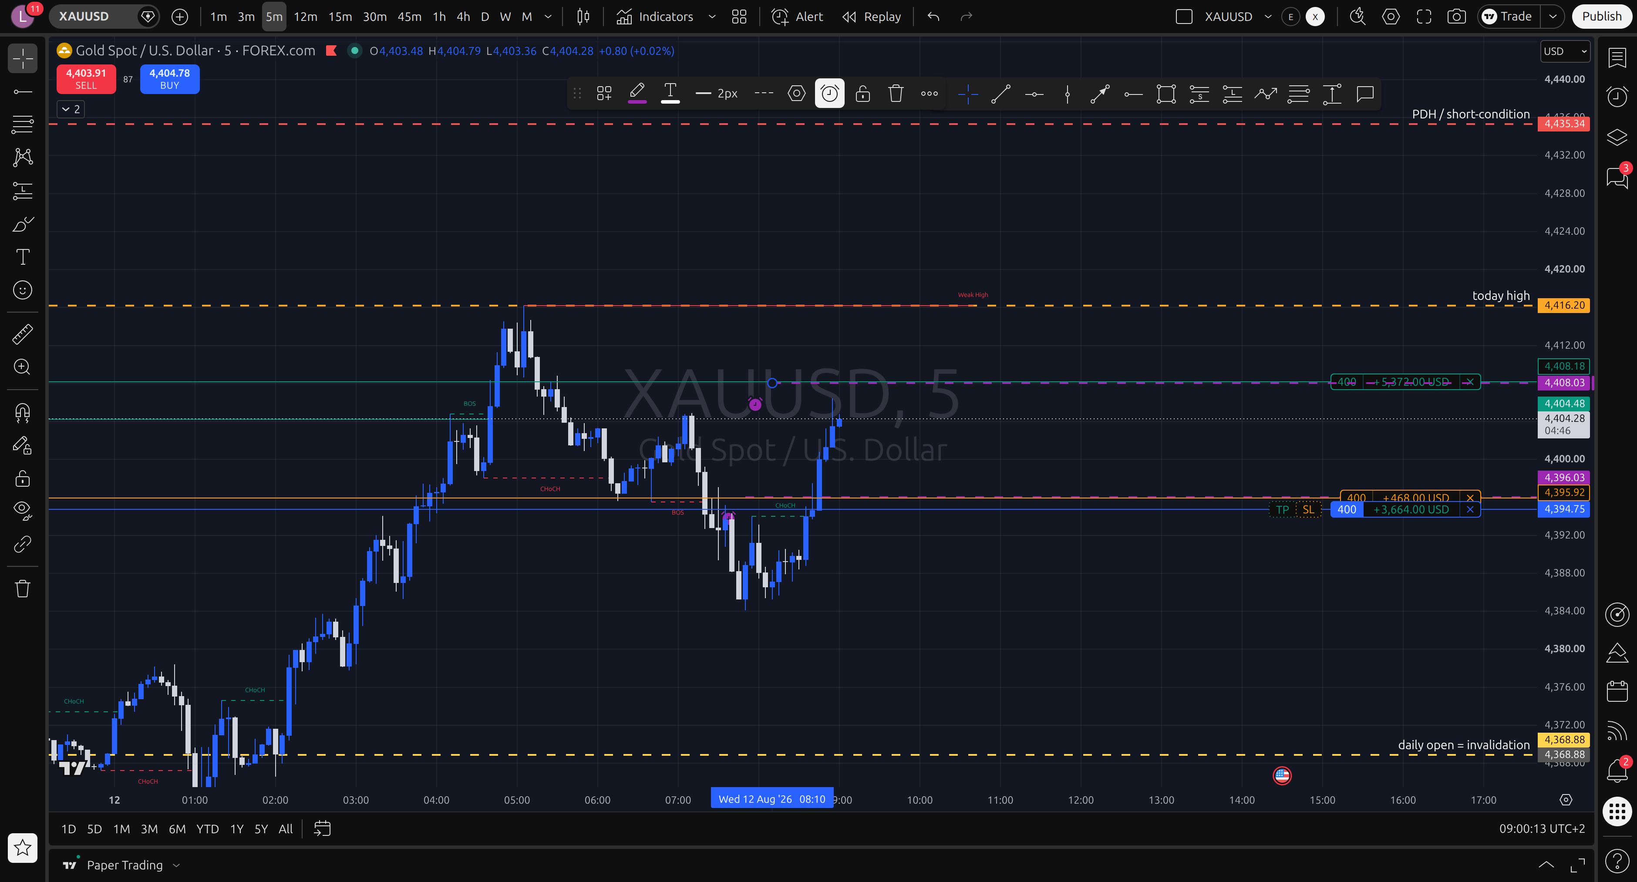Image resolution: width=1637 pixels, height=882 pixels.
Task: Open the emoji icons tool
Action: [x=23, y=290]
